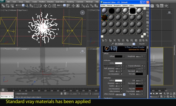Toggle Fresnel reflections L lock button

pos(144,66)
